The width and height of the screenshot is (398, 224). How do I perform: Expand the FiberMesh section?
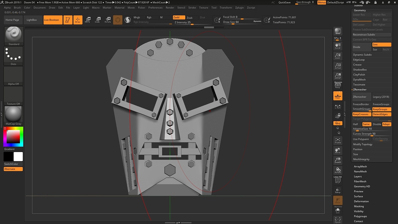(360, 182)
